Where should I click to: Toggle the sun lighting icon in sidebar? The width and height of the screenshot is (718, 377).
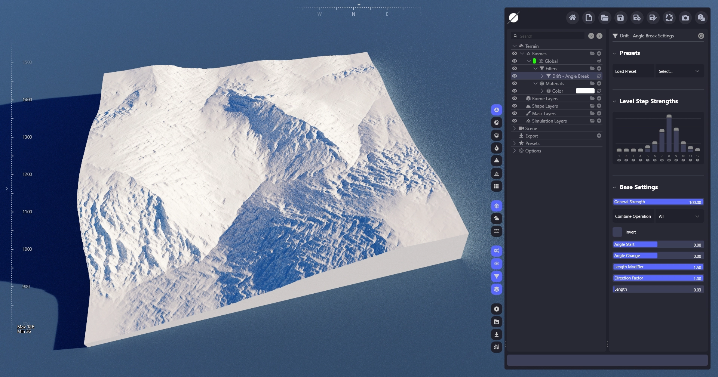497,206
